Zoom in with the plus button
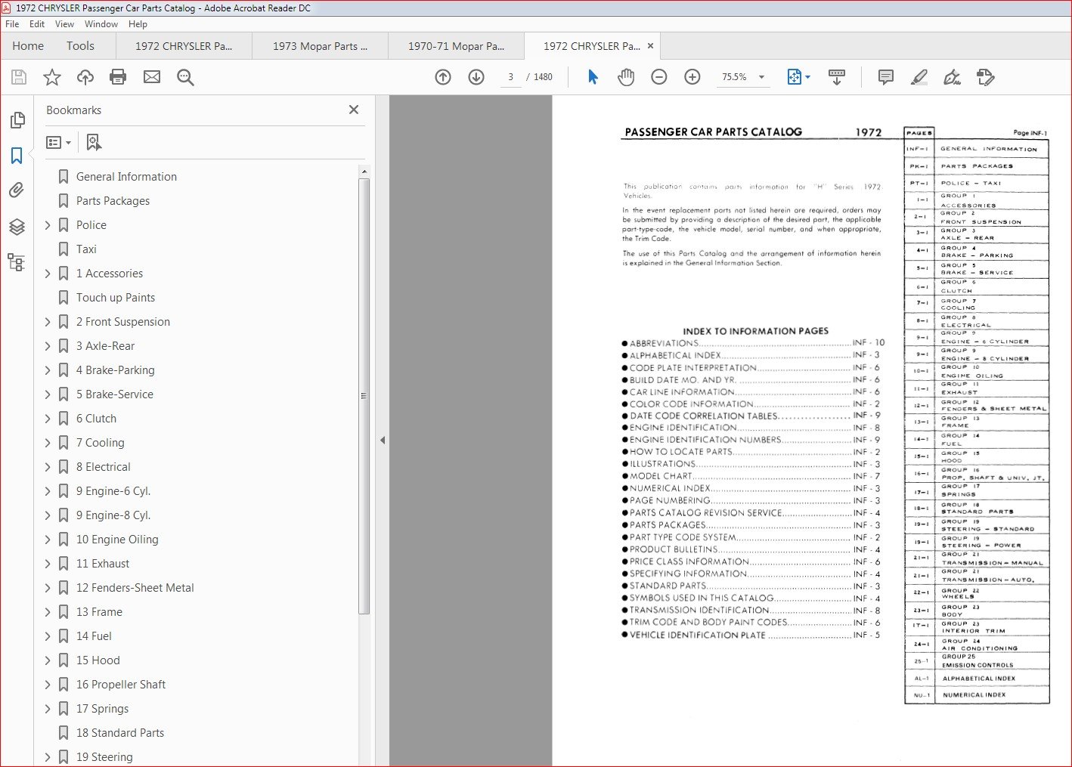1072x767 pixels. [692, 77]
